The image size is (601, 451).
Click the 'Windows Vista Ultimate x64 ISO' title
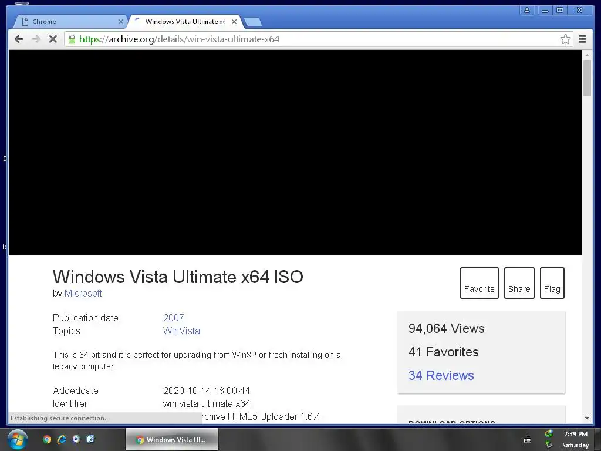178,277
